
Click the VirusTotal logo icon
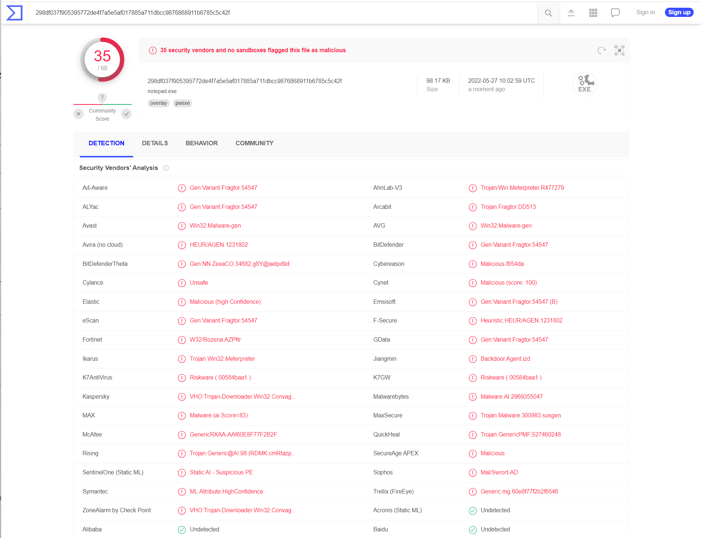14,13
